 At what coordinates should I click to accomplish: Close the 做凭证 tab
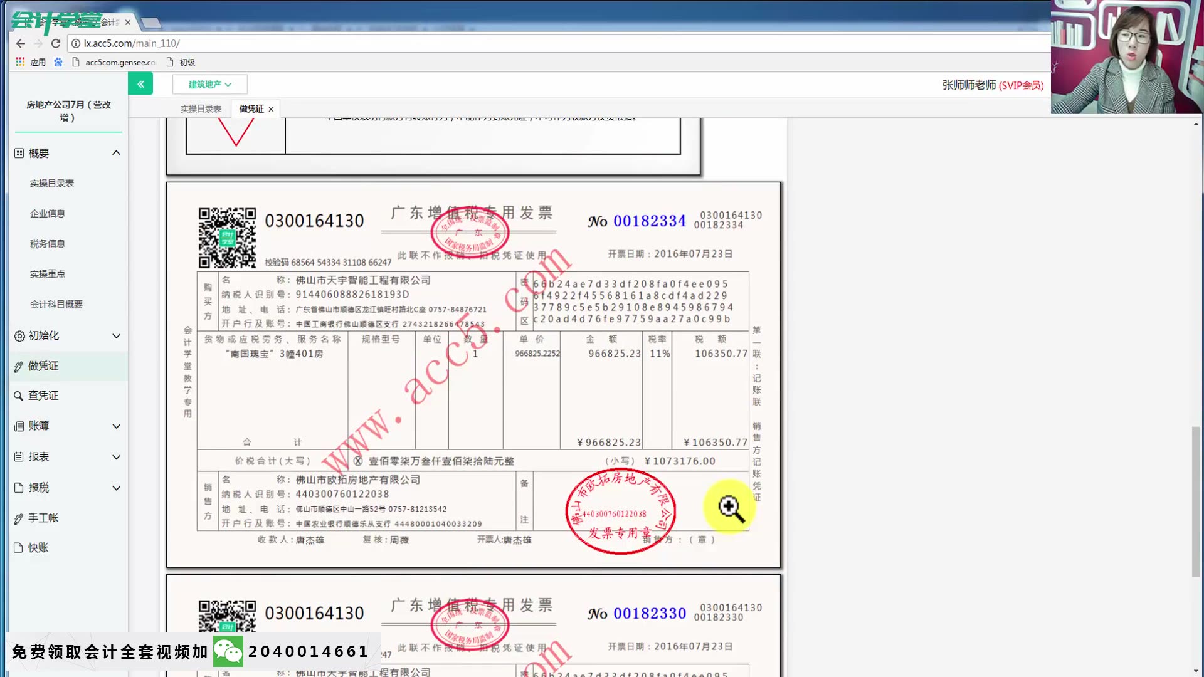(271, 109)
